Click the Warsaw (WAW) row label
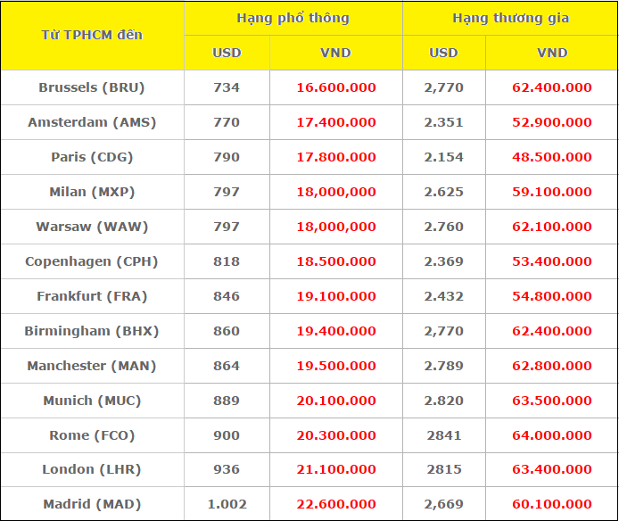 point(92,227)
